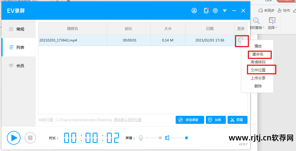The width and height of the screenshot is (296, 151).
Task: Open the settings gear in title bar
Action: [215, 11]
